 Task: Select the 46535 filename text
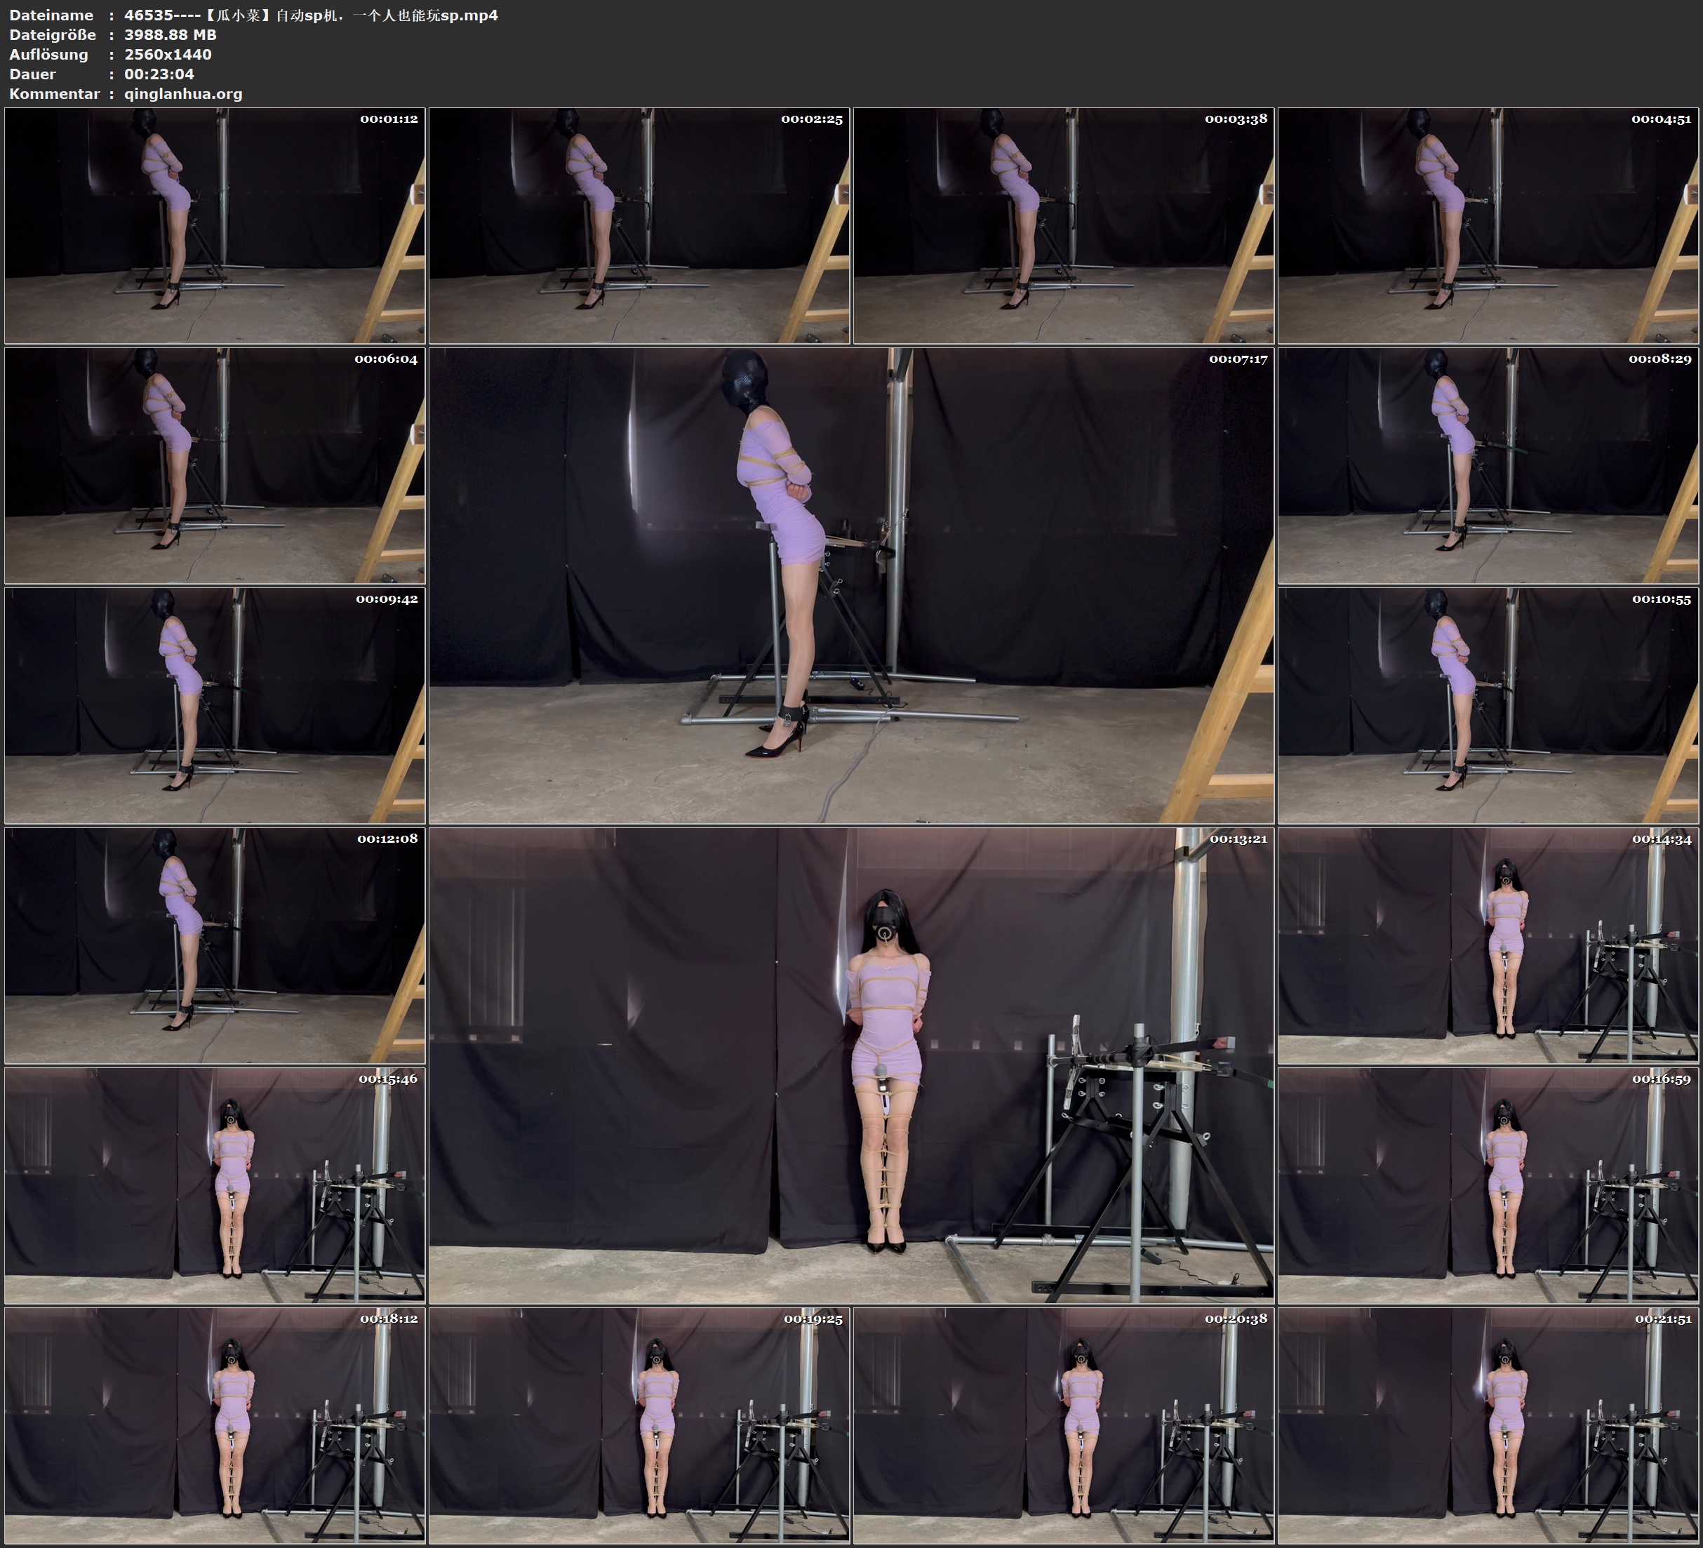pos(144,15)
